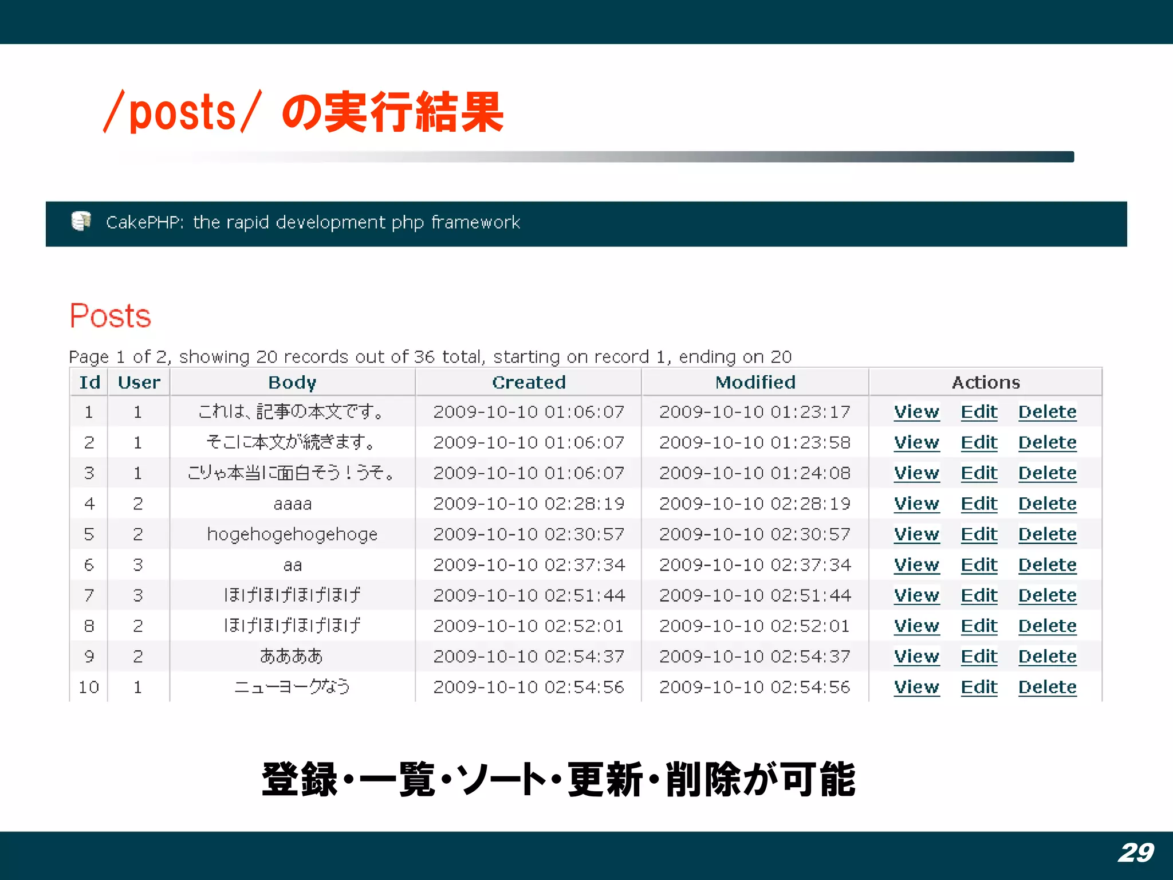1173x880 pixels.
Task: Click body cell これは、記事の本文です。
Action: (x=292, y=411)
